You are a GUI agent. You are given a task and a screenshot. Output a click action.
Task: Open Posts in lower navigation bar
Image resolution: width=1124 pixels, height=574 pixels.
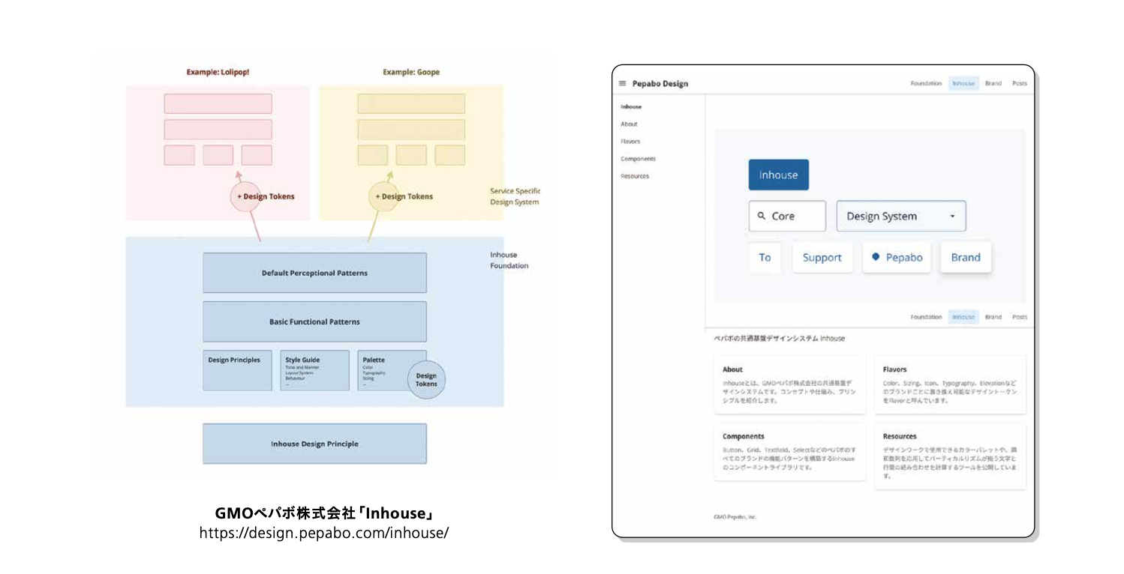coord(1019,317)
